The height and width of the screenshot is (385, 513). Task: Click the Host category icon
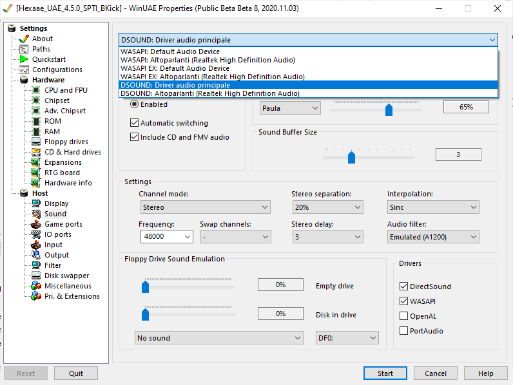[x=24, y=193]
